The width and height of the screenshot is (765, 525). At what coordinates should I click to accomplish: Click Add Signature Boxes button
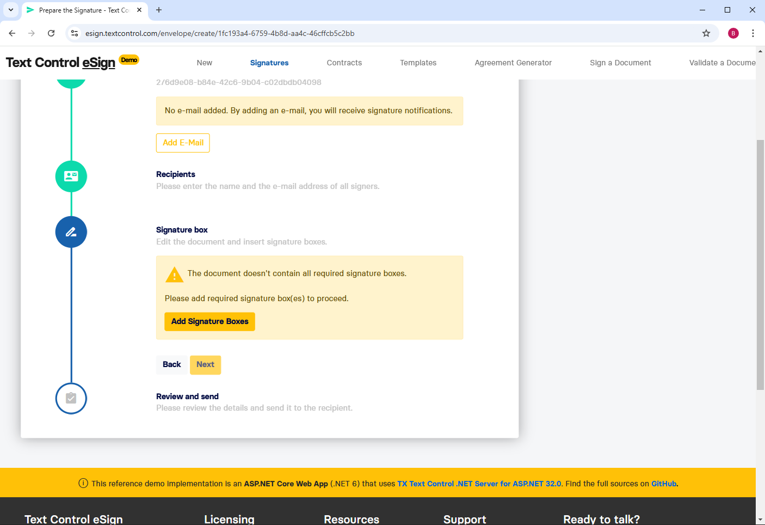[209, 321]
